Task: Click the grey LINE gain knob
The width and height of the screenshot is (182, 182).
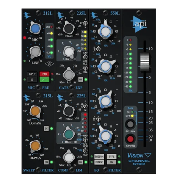Action: [x=35, y=52]
